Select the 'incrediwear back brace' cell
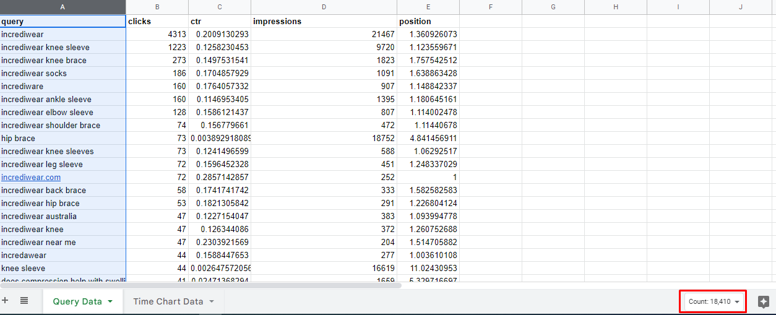This screenshot has height=315, width=776. [63, 190]
